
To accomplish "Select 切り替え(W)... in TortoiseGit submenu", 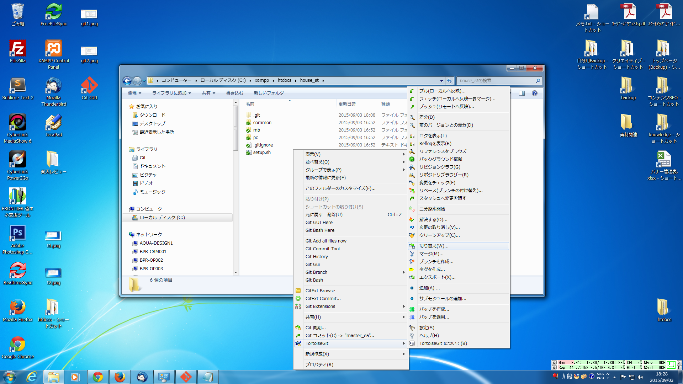I will (x=434, y=246).
